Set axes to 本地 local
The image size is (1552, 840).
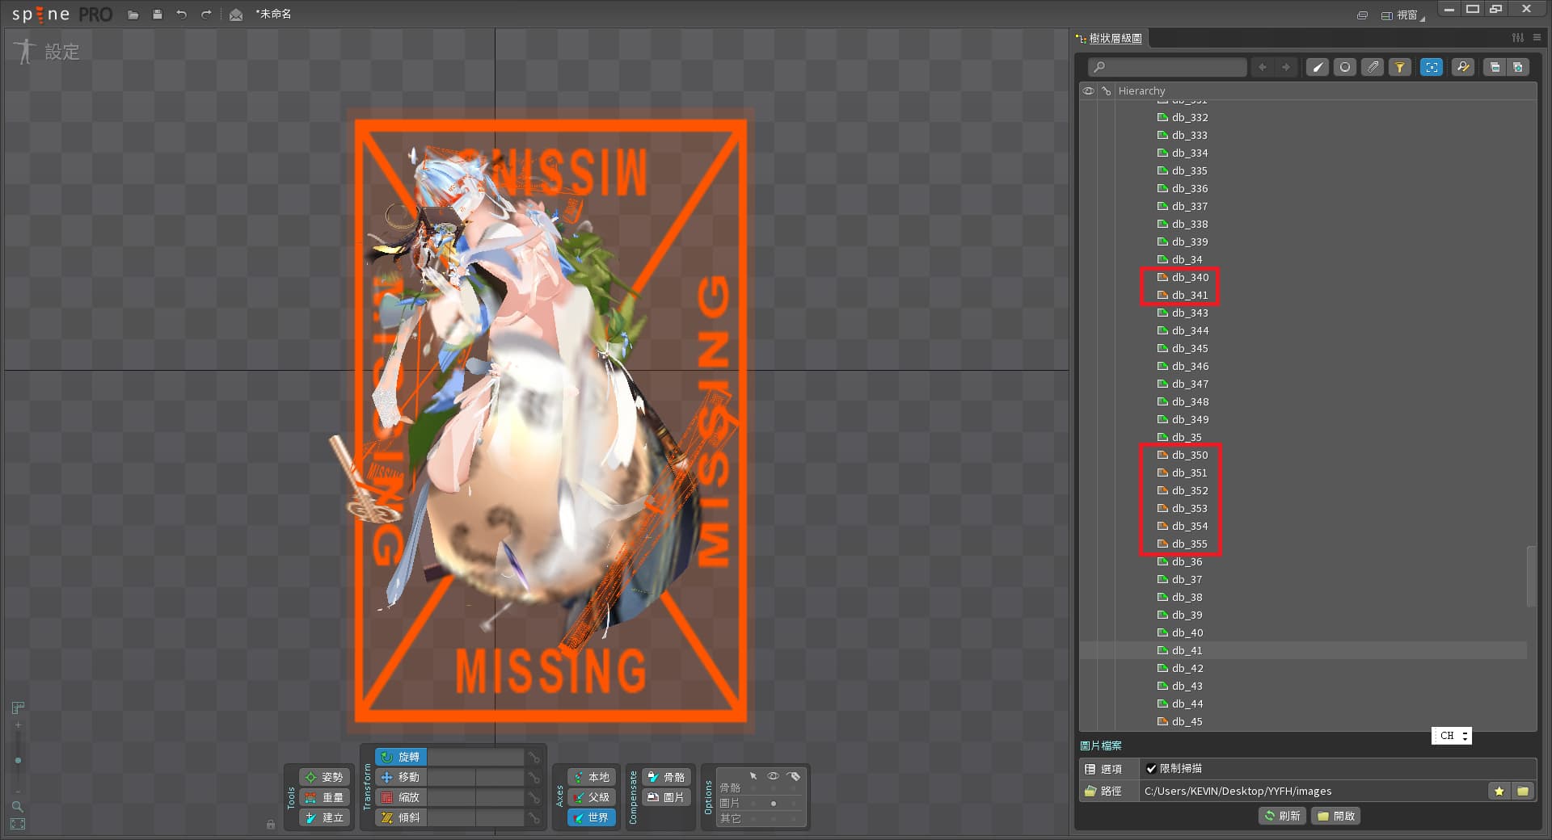click(x=592, y=777)
